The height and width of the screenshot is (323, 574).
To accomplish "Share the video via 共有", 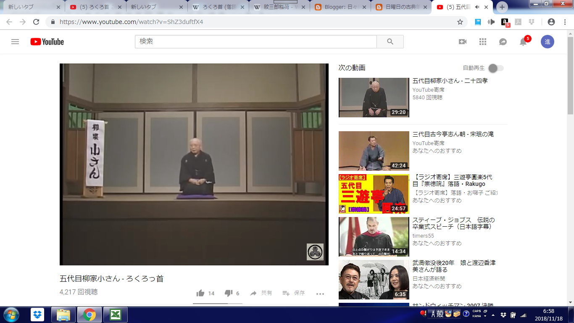I will pyautogui.click(x=261, y=293).
